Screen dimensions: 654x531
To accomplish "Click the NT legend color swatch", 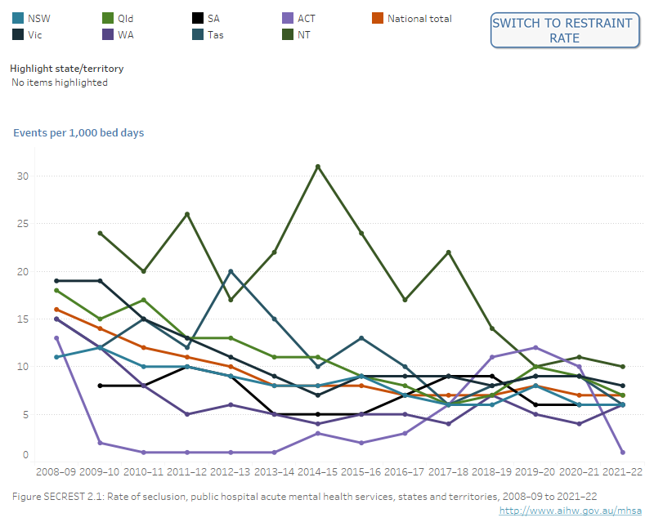I will [289, 35].
